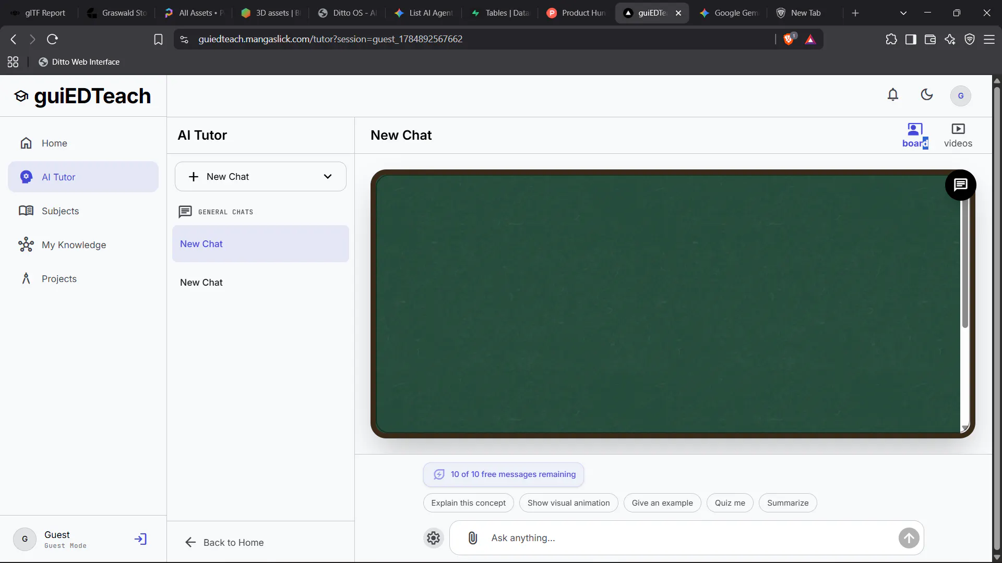
Task: Click browser back arrow
Action: click(x=14, y=39)
